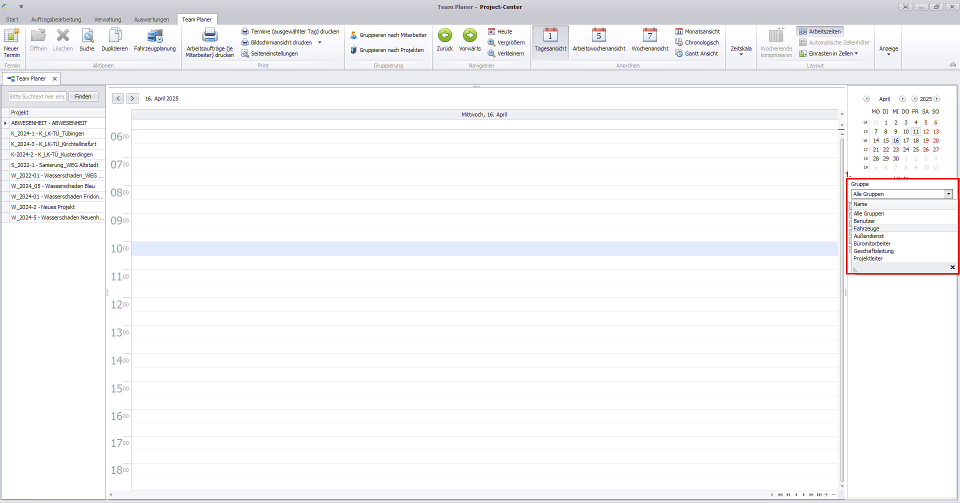Open the Gruppe combo box dropdown arrow
The height and width of the screenshot is (503, 960).
coord(948,194)
